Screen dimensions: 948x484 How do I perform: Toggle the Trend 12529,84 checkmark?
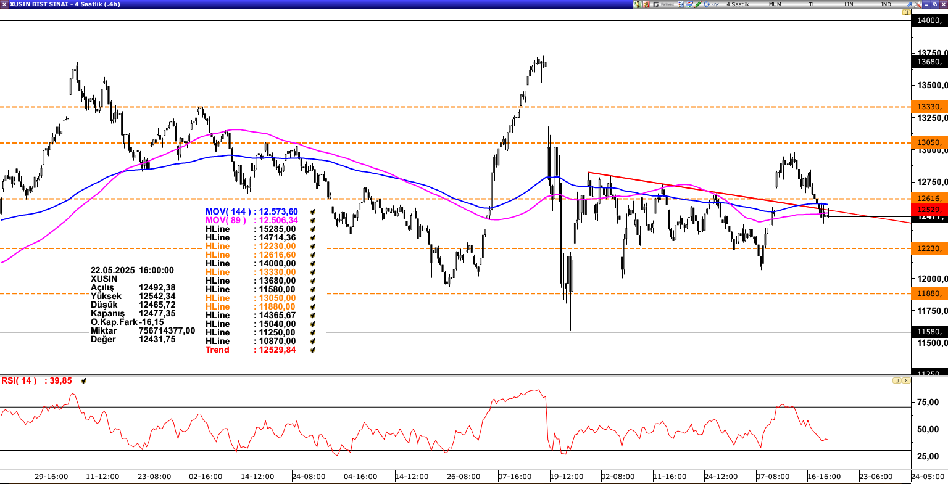click(313, 350)
